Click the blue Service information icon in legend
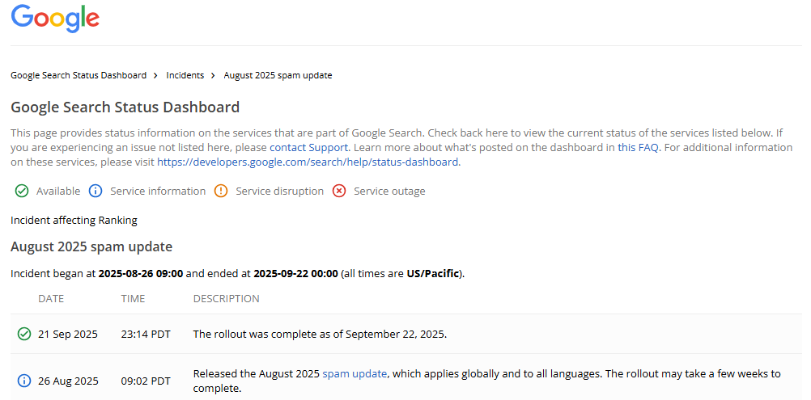Image resolution: width=811 pixels, height=400 pixels. point(95,192)
